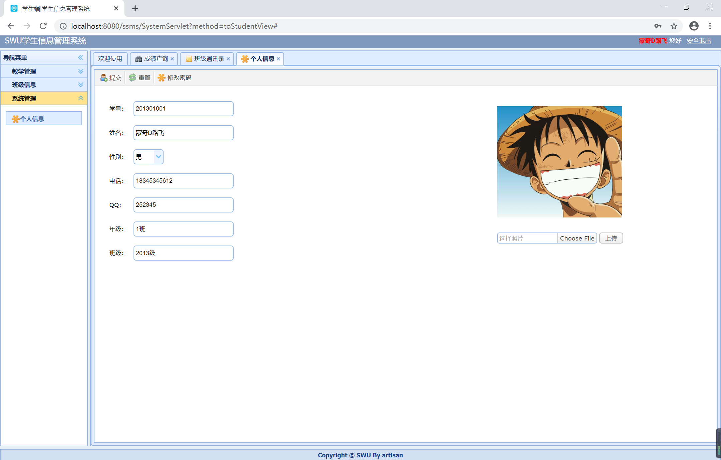This screenshot has height=460, width=721.
Task: Click the 上传 upload button
Action: pos(611,238)
